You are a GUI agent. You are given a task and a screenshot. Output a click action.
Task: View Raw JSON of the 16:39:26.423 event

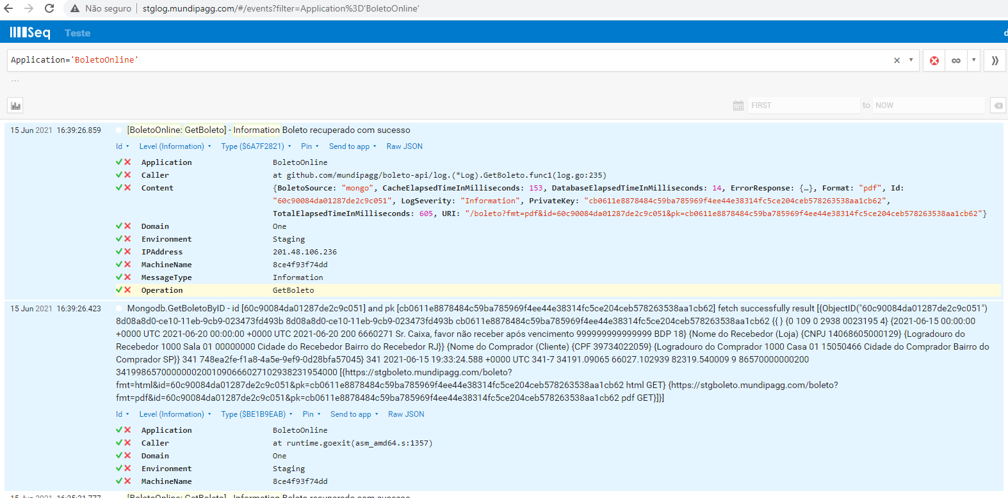tap(406, 414)
